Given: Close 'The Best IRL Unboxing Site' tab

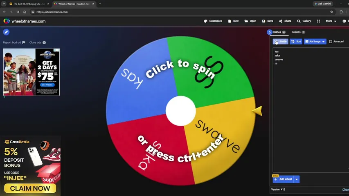Looking at the screenshot, I should 48,4.
